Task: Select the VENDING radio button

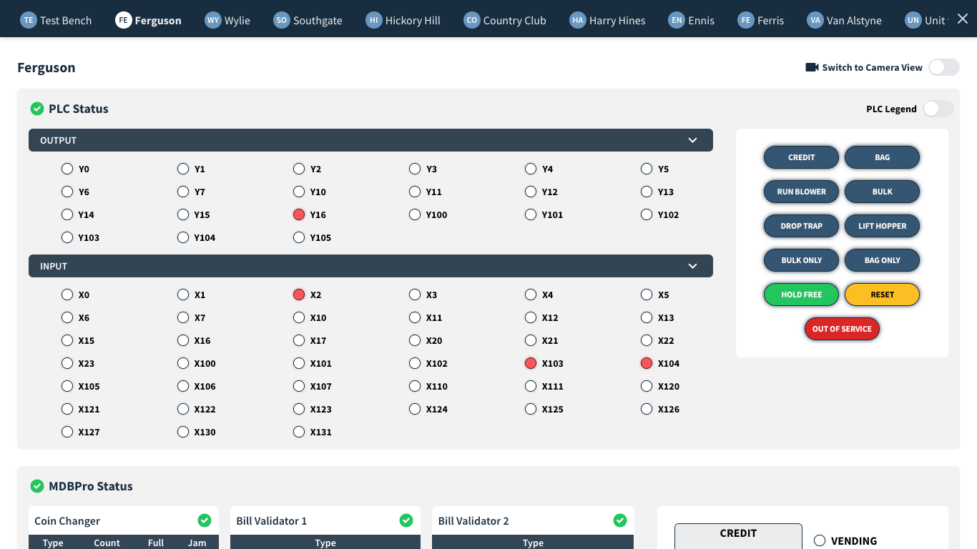Action: 818,541
